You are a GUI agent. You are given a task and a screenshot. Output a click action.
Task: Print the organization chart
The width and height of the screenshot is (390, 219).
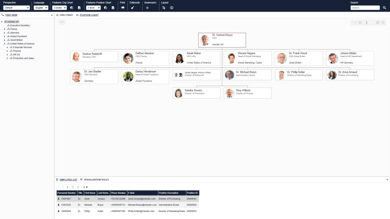click(122, 7)
